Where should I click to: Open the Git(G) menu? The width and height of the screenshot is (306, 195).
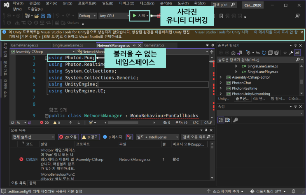68,3
